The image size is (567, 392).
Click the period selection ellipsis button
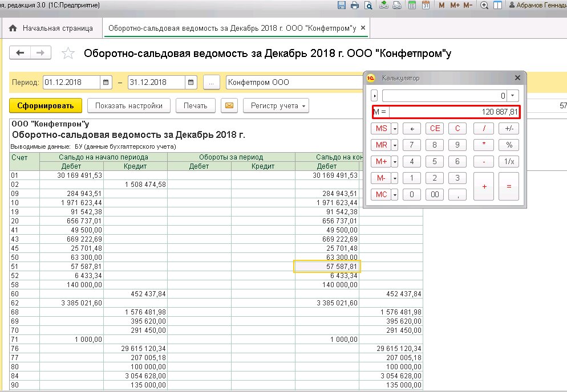[212, 83]
